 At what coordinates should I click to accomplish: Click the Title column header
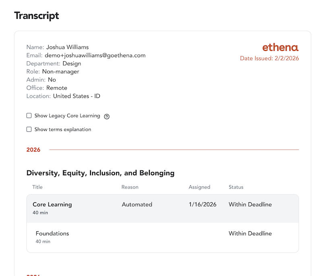pyautogui.click(x=37, y=187)
